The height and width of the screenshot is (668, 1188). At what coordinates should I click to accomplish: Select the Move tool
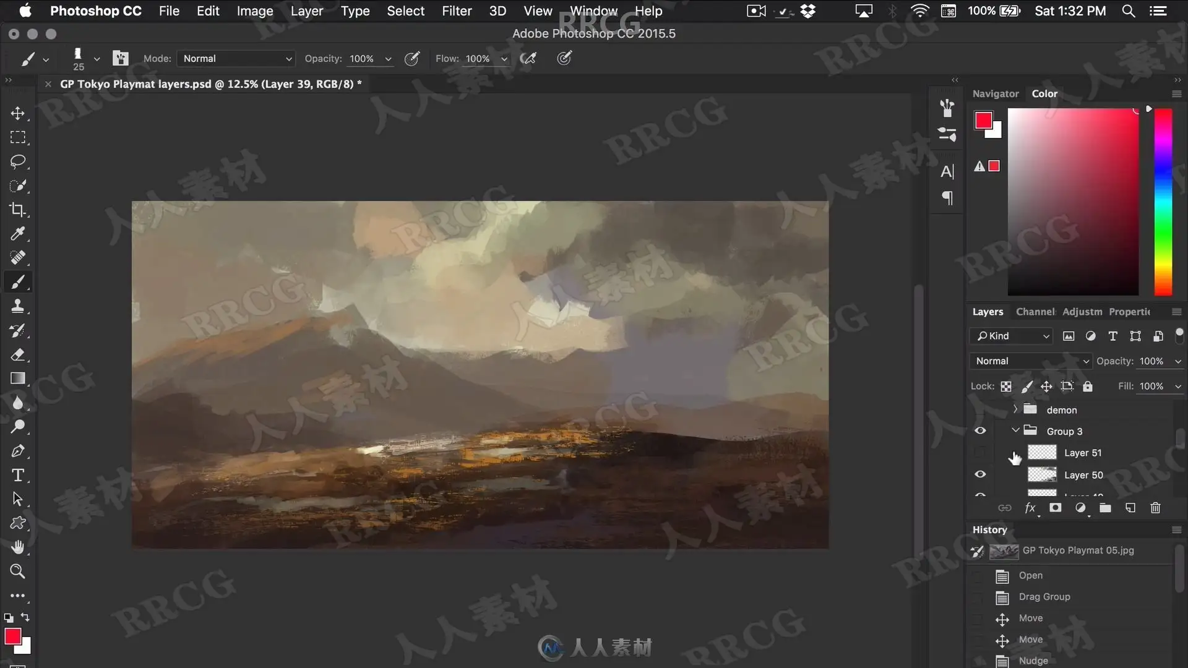click(17, 113)
